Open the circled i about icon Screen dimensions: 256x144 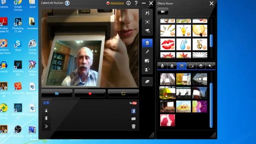[x=128, y=3]
